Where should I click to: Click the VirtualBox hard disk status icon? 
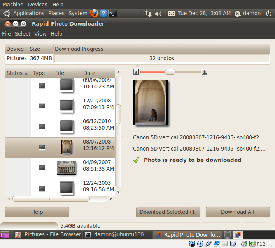tap(192, 244)
